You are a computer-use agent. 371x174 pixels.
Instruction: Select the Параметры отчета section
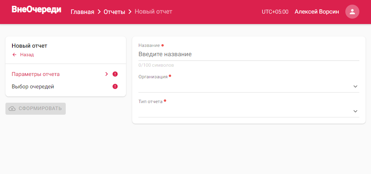coord(66,74)
